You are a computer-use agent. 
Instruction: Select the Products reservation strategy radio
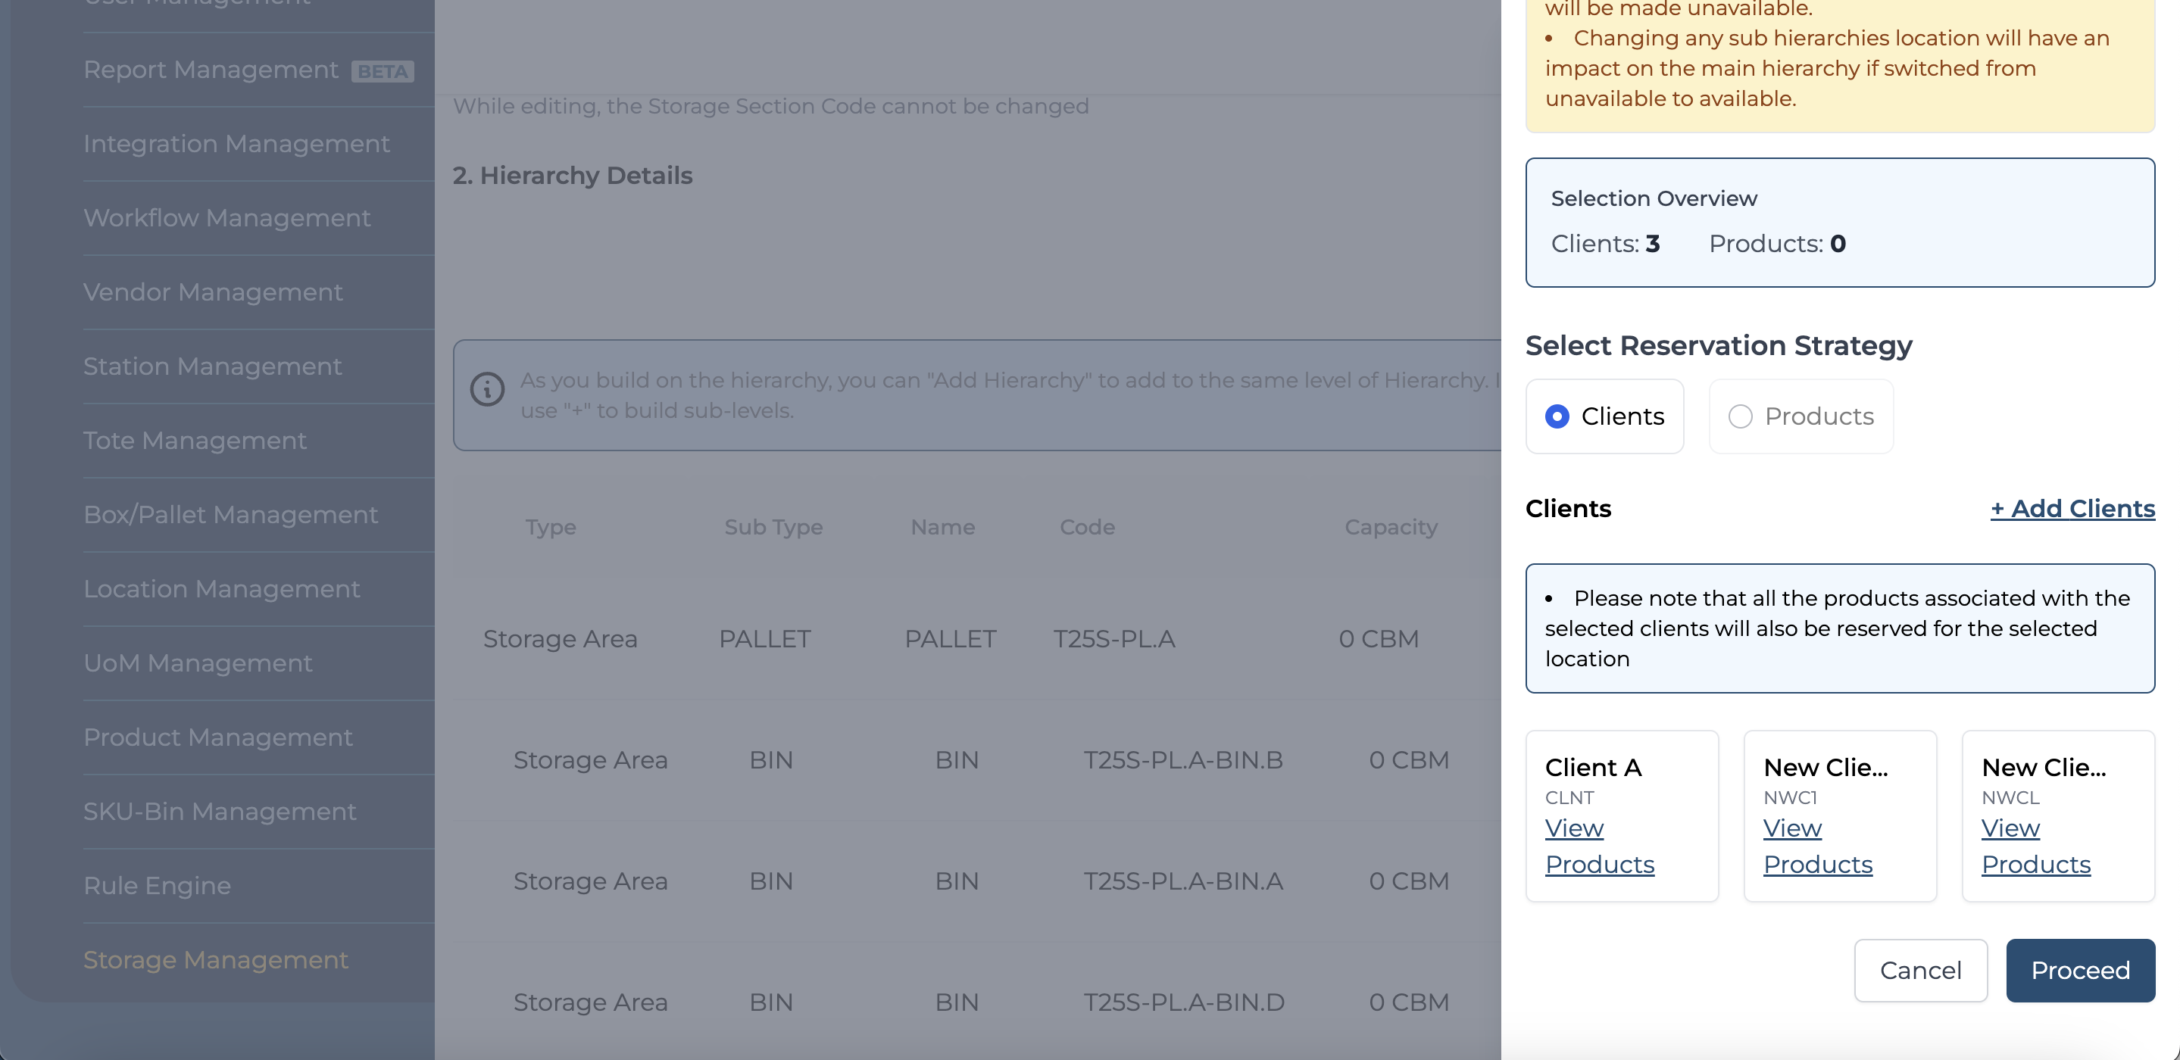coord(1740,416)
